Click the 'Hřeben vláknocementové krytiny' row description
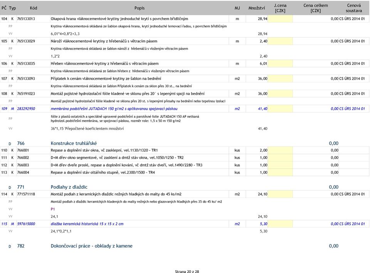The image size is (370, 273). click(104, 64)
